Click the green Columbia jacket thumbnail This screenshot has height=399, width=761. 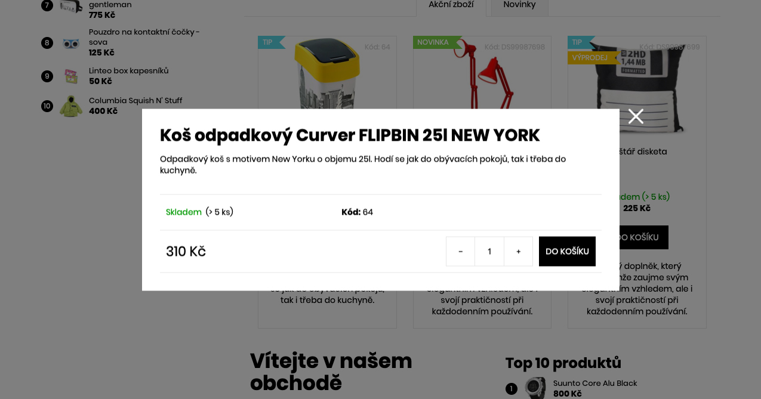(71, 106)
